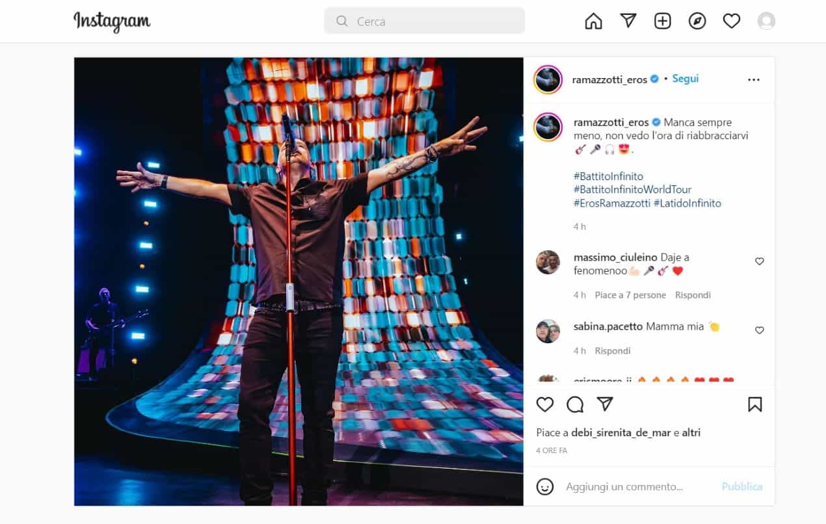Open comment bubble icon under post

575,405
